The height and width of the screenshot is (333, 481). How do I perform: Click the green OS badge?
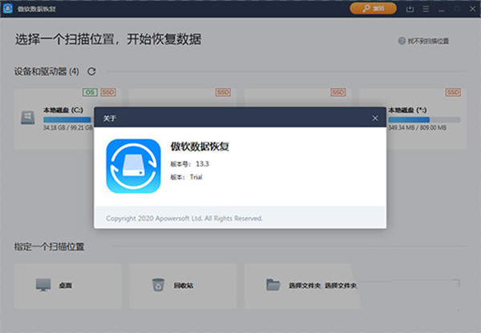pos(90,92)
